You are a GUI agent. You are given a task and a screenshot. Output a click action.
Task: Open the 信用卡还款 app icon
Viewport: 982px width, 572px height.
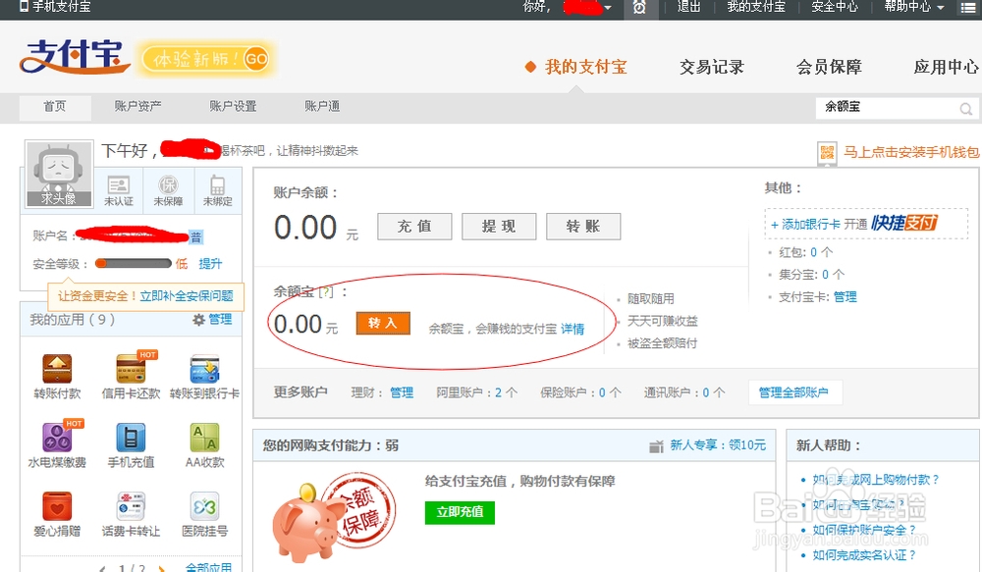point(131,368)
